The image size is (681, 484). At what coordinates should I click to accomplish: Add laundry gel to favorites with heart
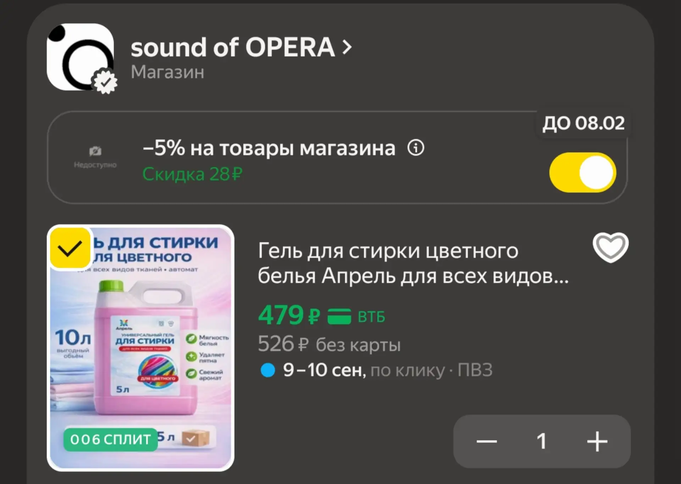pos(610,247)
